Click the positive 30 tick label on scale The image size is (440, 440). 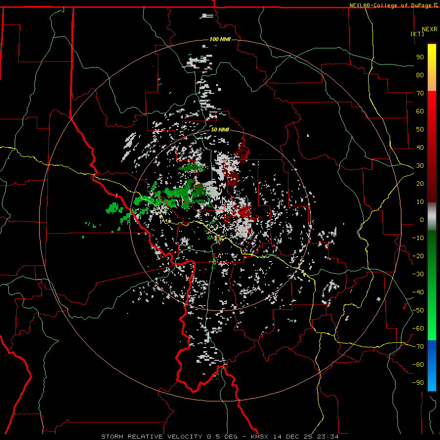(420, 166)
